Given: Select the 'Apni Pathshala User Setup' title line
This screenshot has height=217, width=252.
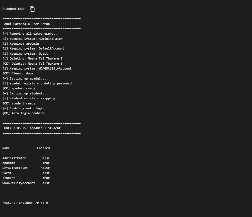Looking at the screenshot, I should (27, 24).
